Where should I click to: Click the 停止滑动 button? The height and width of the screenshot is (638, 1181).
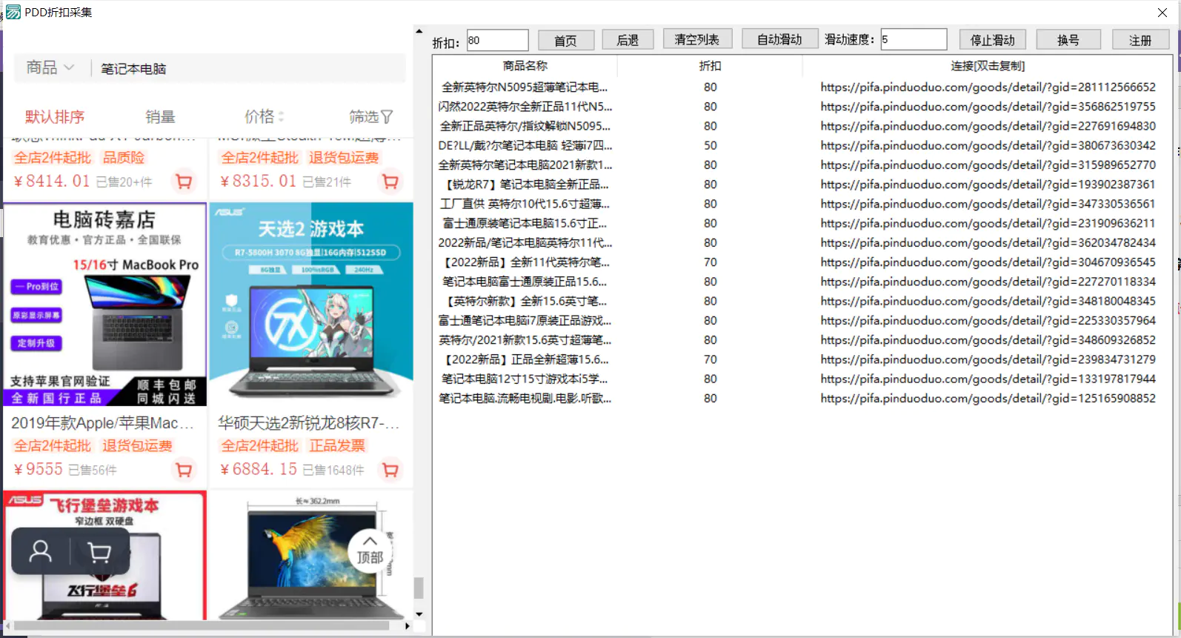tap(992, 40)
